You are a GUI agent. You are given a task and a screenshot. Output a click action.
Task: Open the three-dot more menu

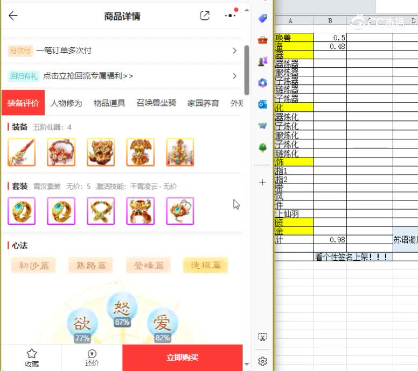point(231,16)
